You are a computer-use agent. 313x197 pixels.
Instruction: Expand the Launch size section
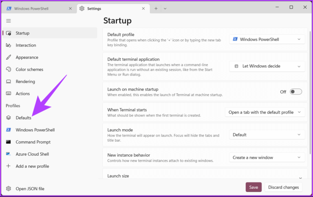click(205, 174)
